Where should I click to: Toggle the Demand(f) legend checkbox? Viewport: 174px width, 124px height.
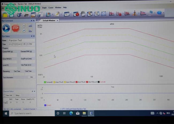[45, 82]
